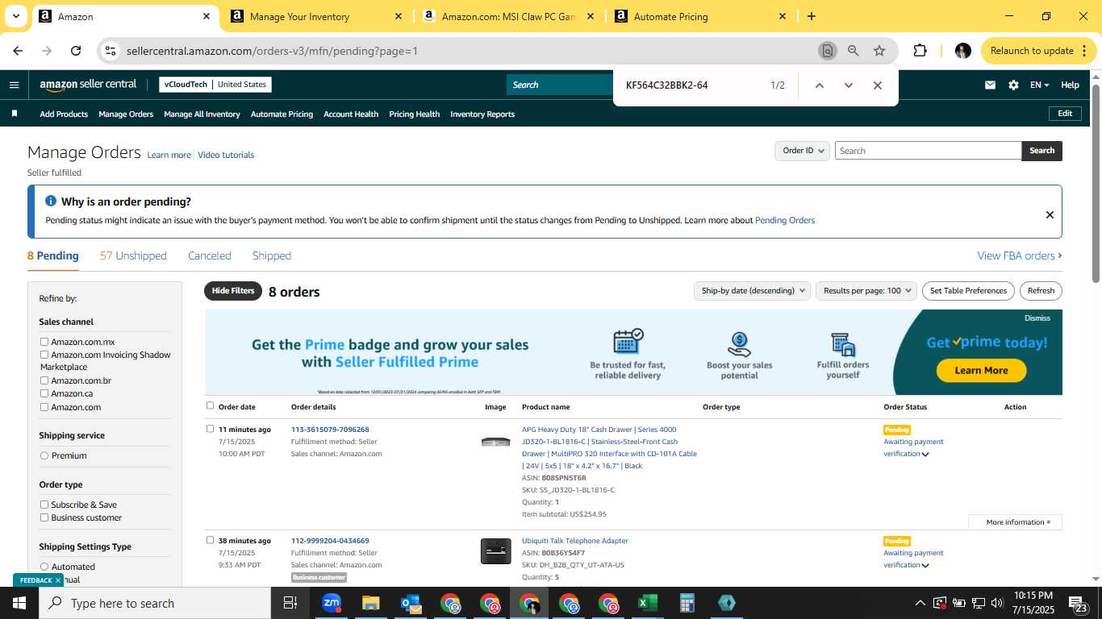
Task: Check the Subscribe & Save order type
Action: [x=44, y=505]
